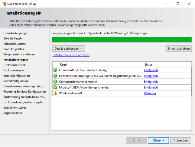Re-run checks with Erneut ausführen button
The image size is (195, 147).
(179, 48)
